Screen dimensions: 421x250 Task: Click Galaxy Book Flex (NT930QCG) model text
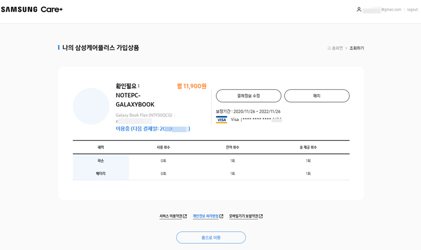pos(144,115)
